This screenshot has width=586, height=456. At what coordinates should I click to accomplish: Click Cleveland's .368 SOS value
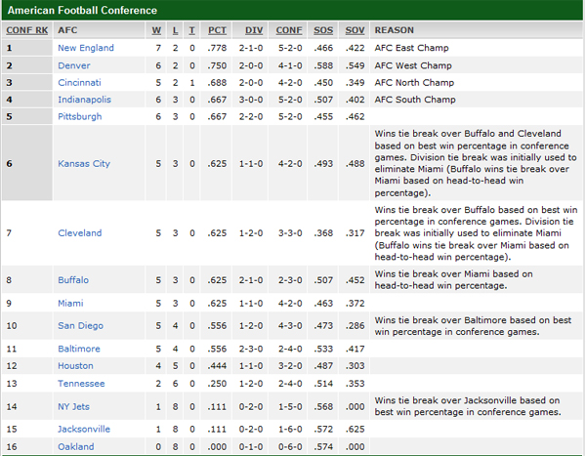click(323, 232)
